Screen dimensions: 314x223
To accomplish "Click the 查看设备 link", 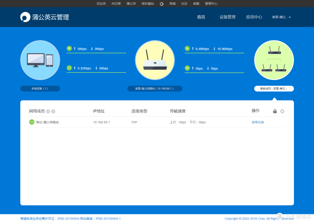I will click(x=258, y=122).
